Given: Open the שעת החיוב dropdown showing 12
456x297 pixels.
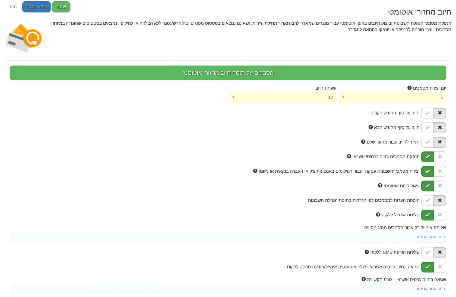Looking at the screenshot, I should [x=283, y=97].
